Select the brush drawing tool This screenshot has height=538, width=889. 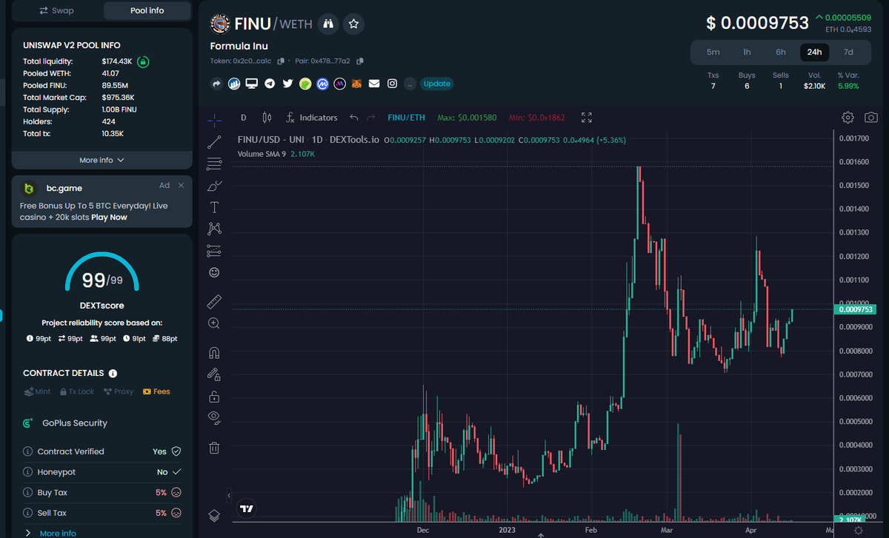click(x=214, y=185)
